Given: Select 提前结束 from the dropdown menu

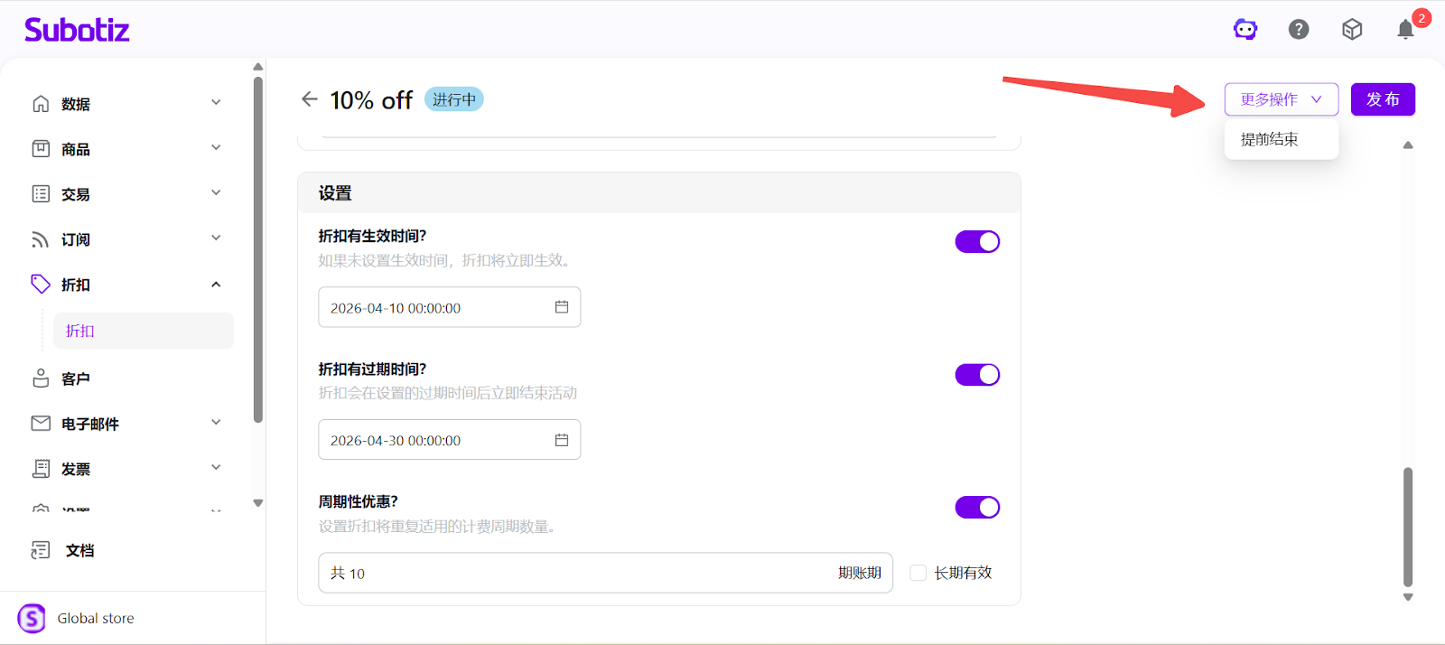Looking at the screenshot, I should click(1270, 139).
